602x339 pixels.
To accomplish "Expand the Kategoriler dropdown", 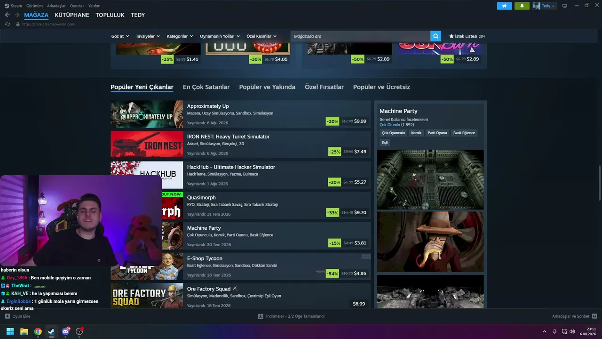I will pos(180,36).
